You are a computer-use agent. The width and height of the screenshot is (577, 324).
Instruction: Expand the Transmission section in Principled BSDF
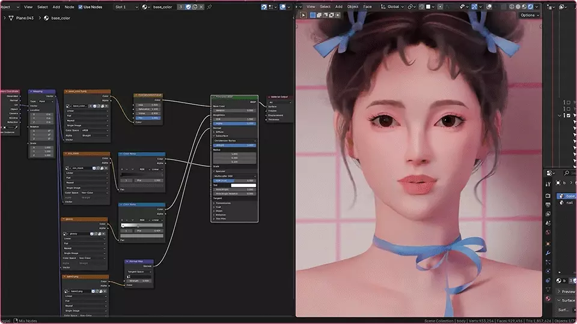pyautogui.click(x=214, y=203)
